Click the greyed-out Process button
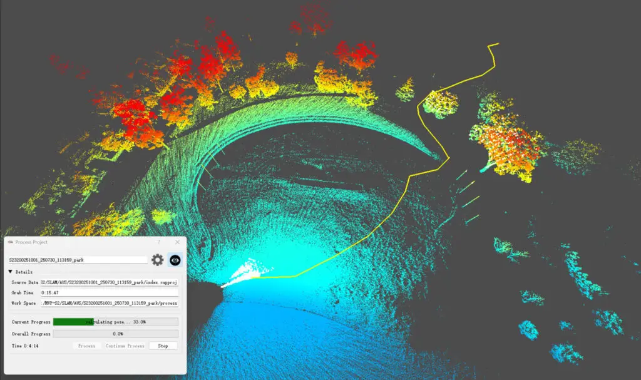Viewport: 641px width, 380px height. point(86,346)
